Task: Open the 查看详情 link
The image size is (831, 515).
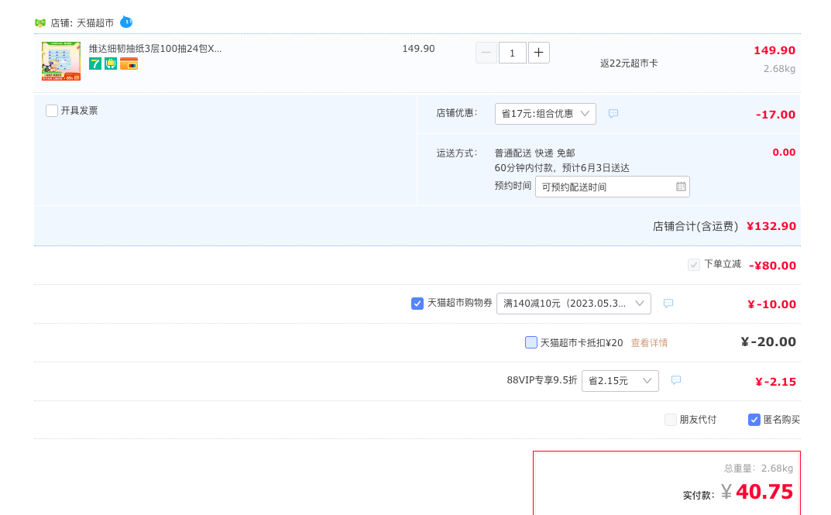Action: 649,343
